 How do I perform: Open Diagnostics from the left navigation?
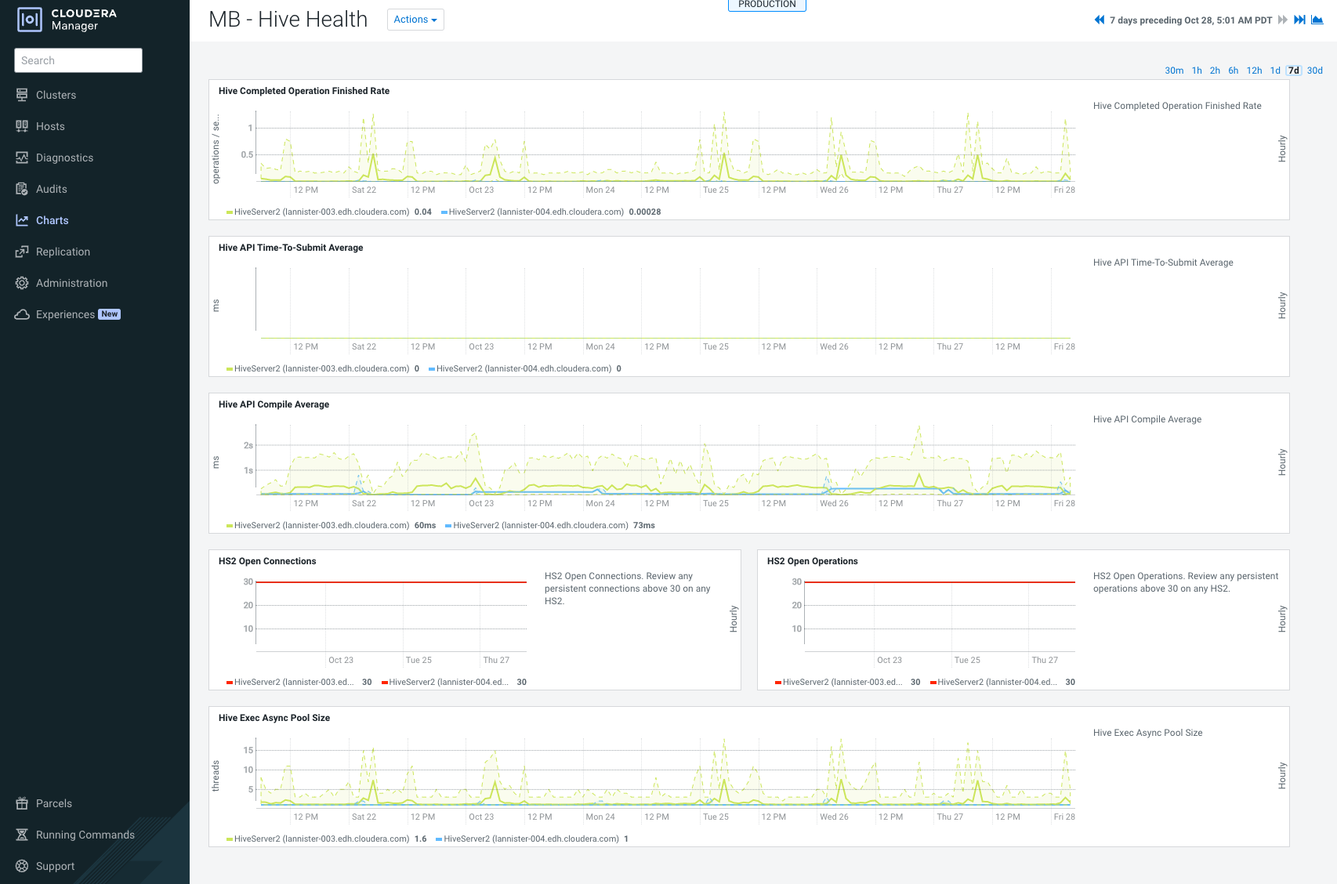(65, 158)
